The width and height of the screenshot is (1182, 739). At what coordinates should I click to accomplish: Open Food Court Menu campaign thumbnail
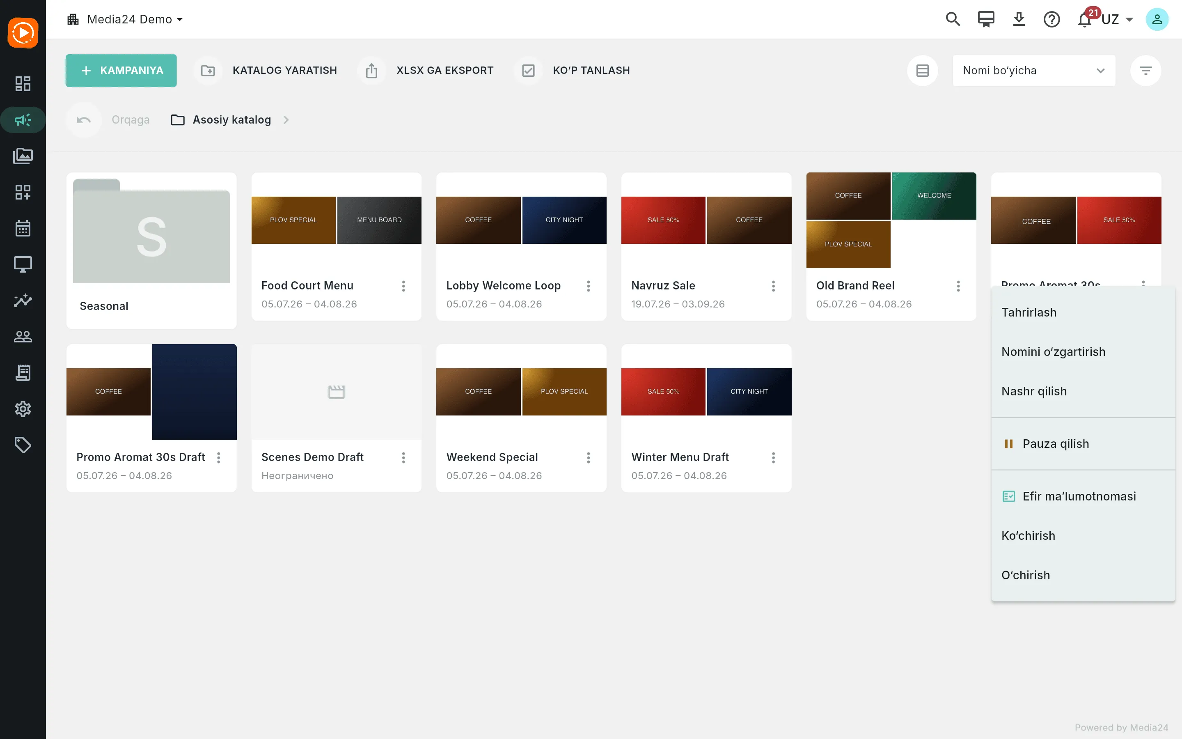pos(337,220)
